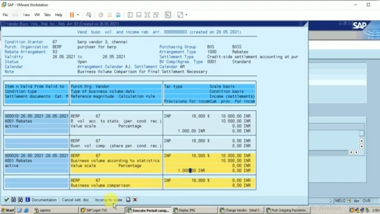The image size is (380, 214).
Task: Click the Find binoculars icon
Action: [14, 200]
